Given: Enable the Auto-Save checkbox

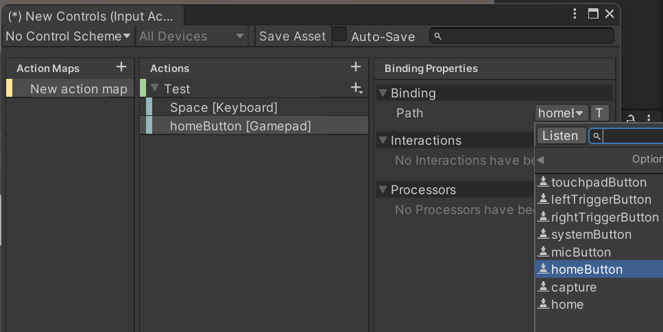Looking at the screenshot, I should (x=340, y=36).
